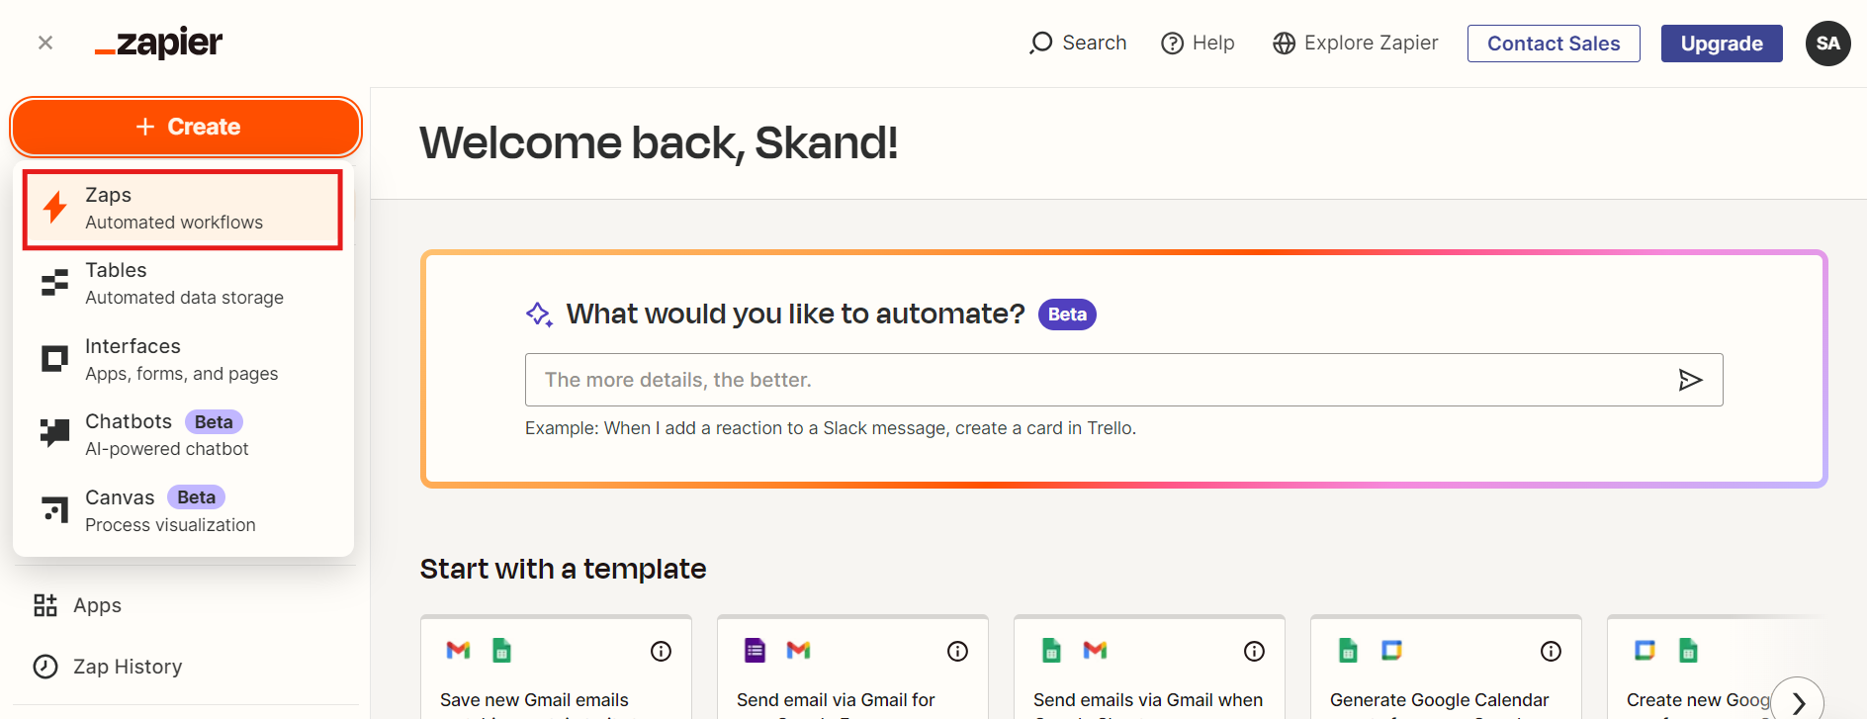Image resolution: width=1867 pixels, height=719 pixels.
Task: Click the magnifier search icon
Action: (x=1040, y=44)
